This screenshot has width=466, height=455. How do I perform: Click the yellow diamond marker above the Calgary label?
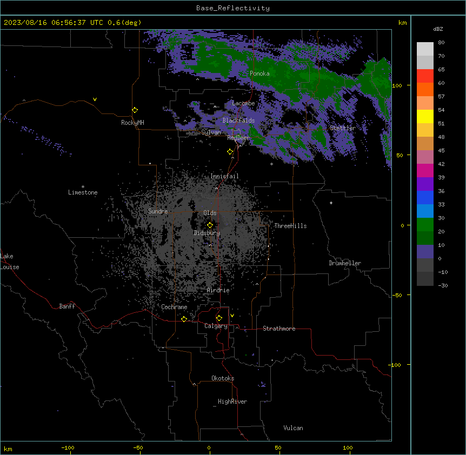[x=219, y=318]
